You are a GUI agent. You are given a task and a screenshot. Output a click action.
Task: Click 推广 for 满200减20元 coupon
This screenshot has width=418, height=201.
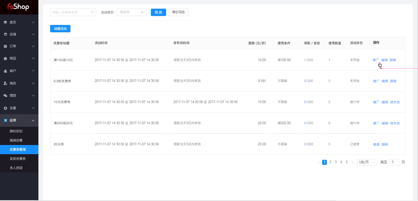[376, 123]
